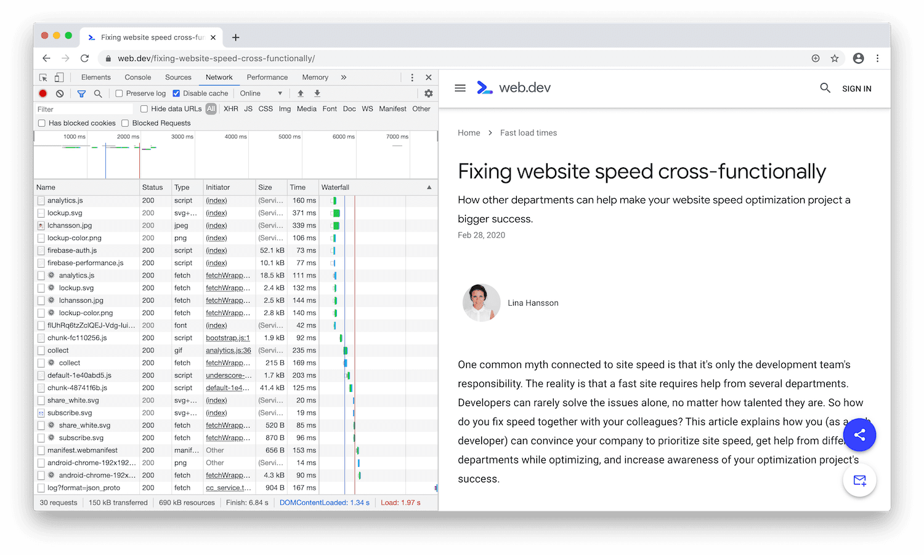
Task: Select the inspect element tool
Action: pyautogui.click(x=43, y=77)
